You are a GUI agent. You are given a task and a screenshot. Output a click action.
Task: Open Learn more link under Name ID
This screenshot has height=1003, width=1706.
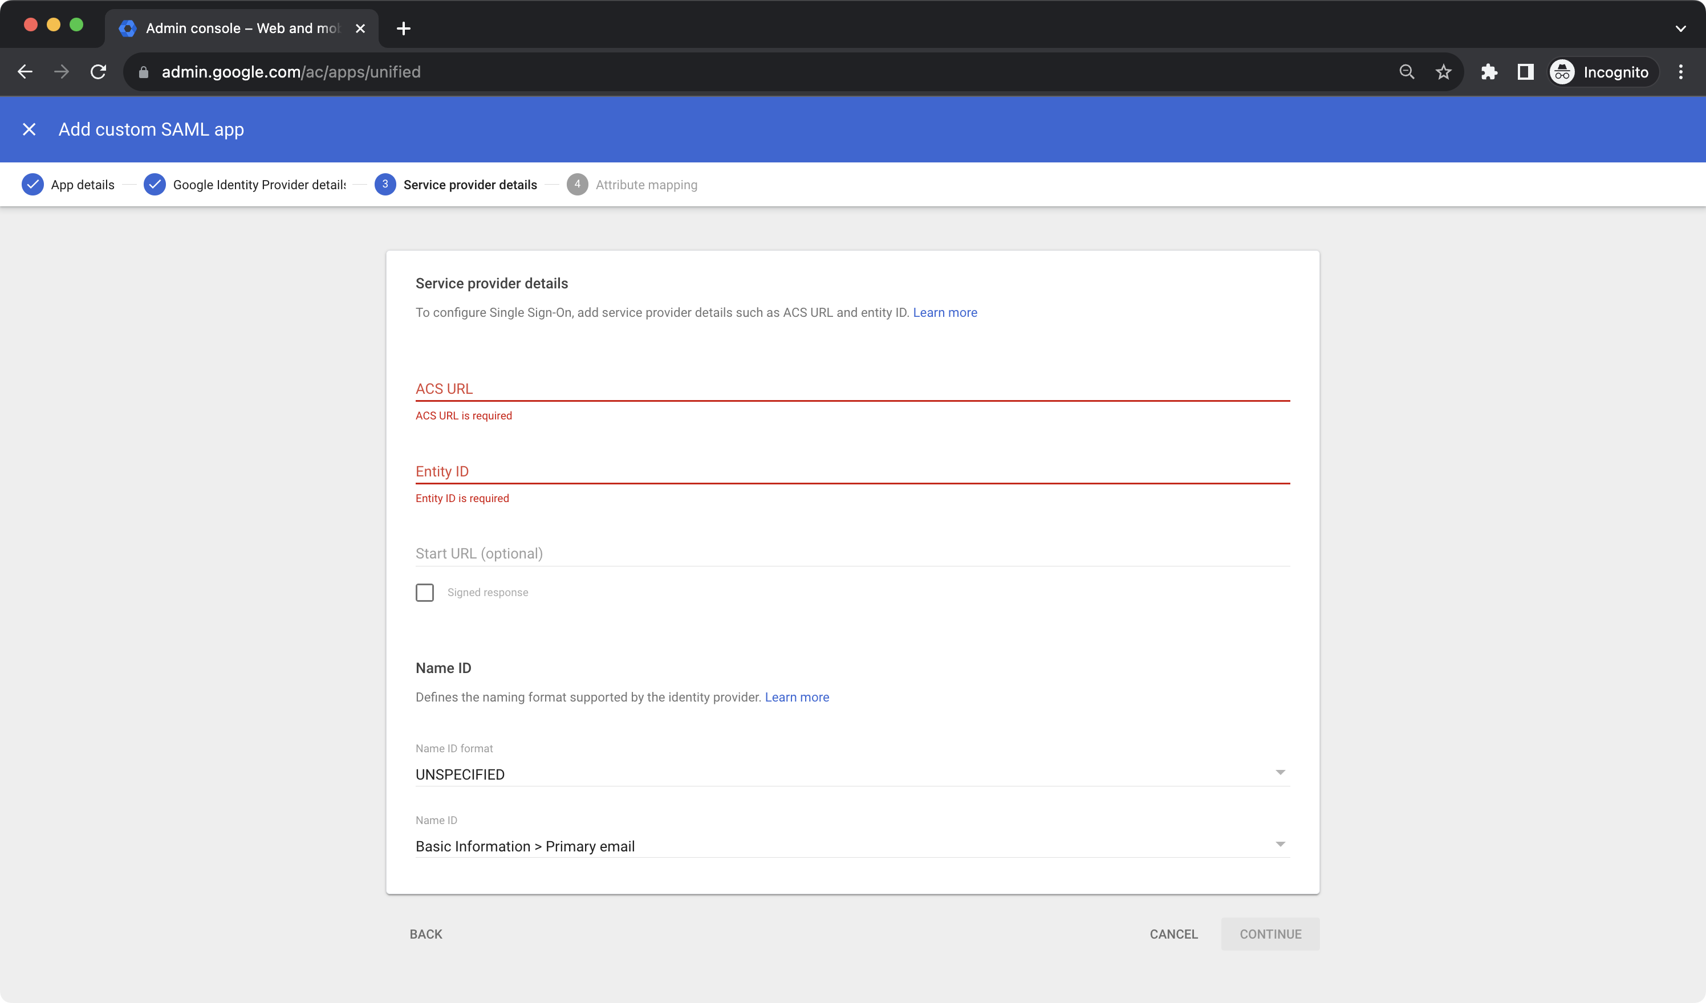797,697
